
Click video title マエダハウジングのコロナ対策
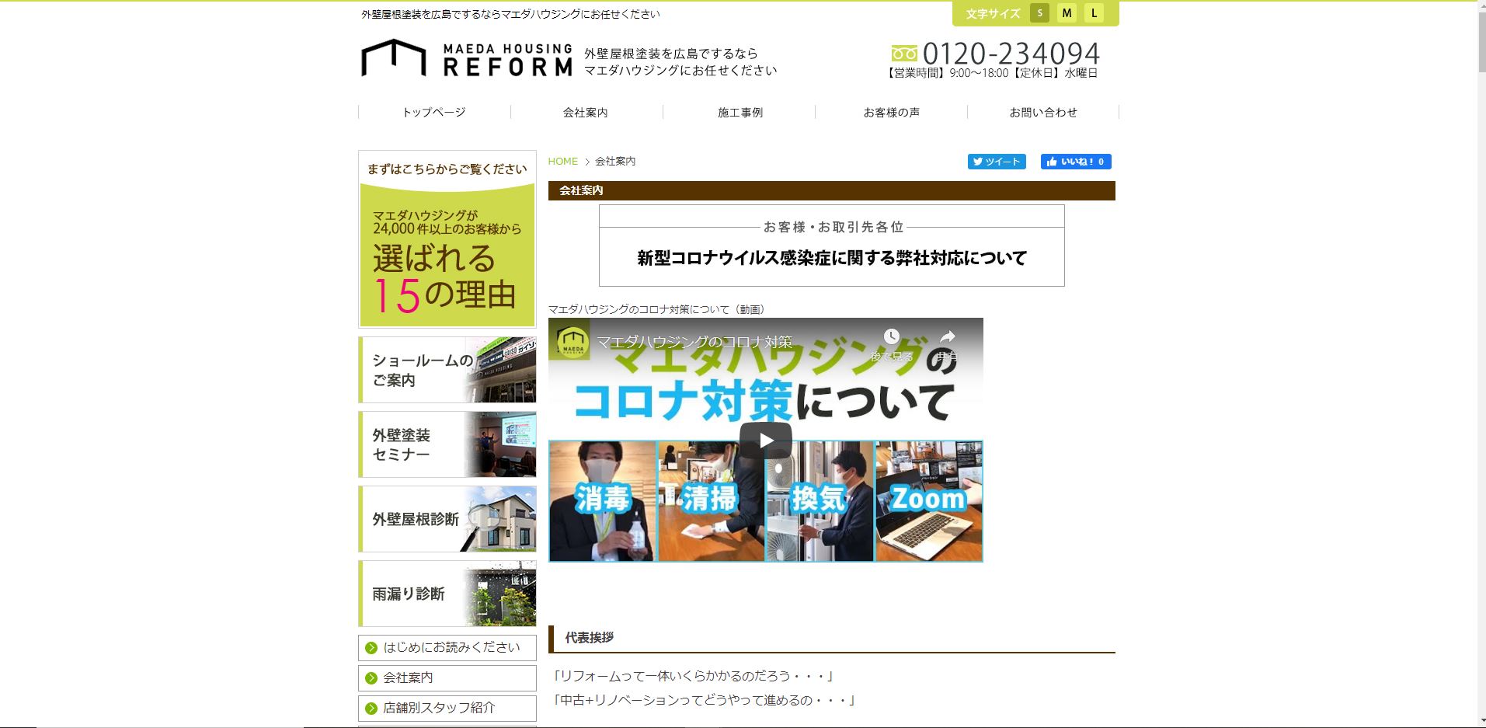(694, 342)
